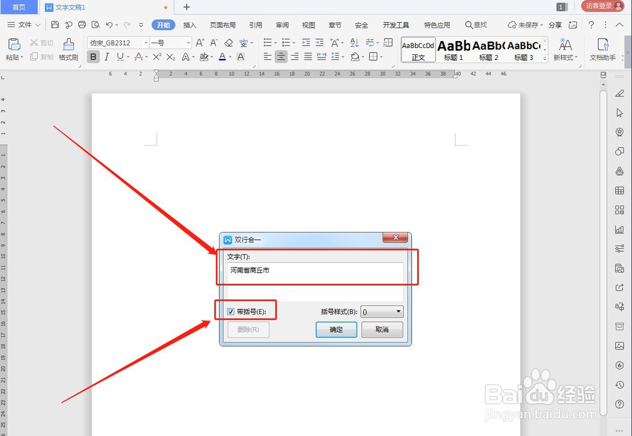Click the numbered list icon
Viewport: 632px width, 436px height.
coord(286,42)
